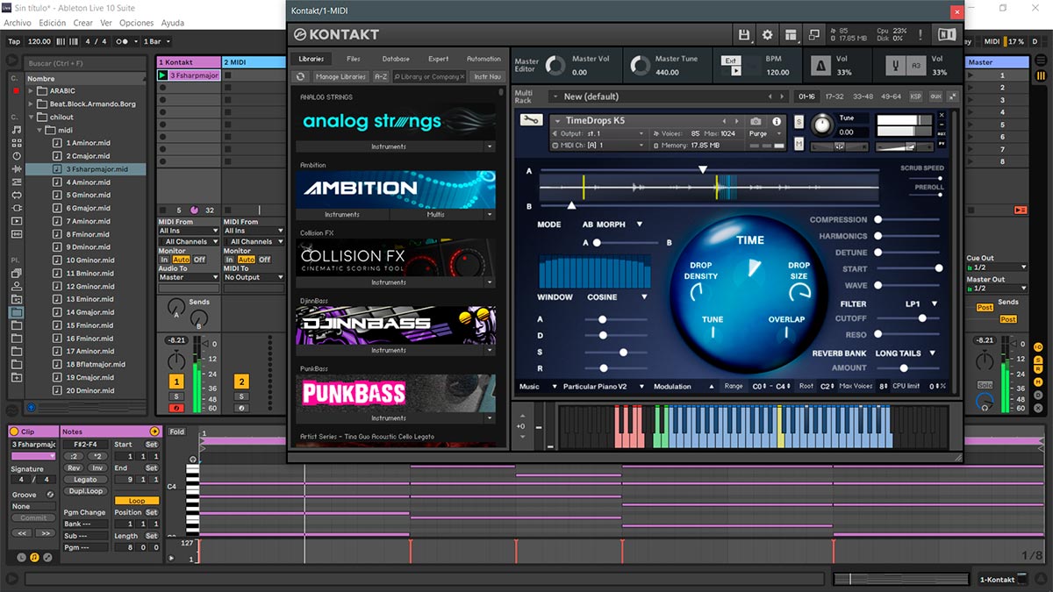Open the Archivo menu
Screen dimensions: 1053x592
[18, 23]
